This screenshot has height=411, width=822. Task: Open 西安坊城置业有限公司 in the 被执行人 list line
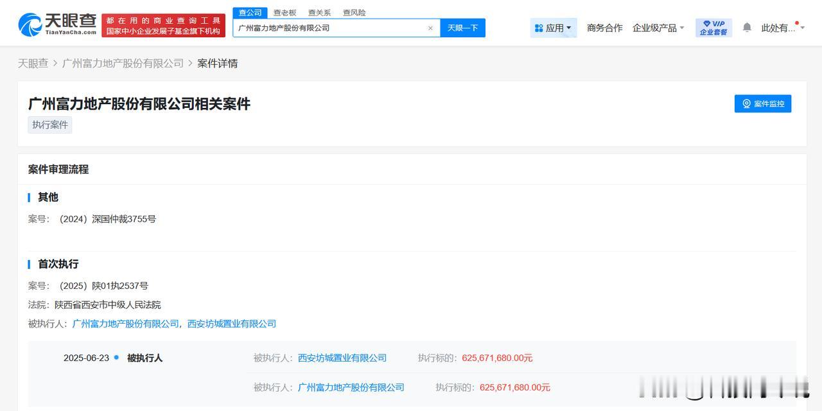pyautogui.click(x=232, y=324)
